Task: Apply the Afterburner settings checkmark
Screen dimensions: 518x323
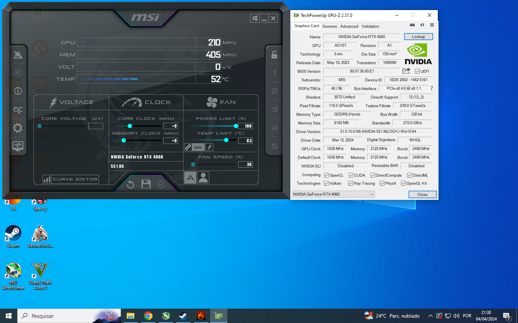Action: pyautogui.click(x=161, y=184)
